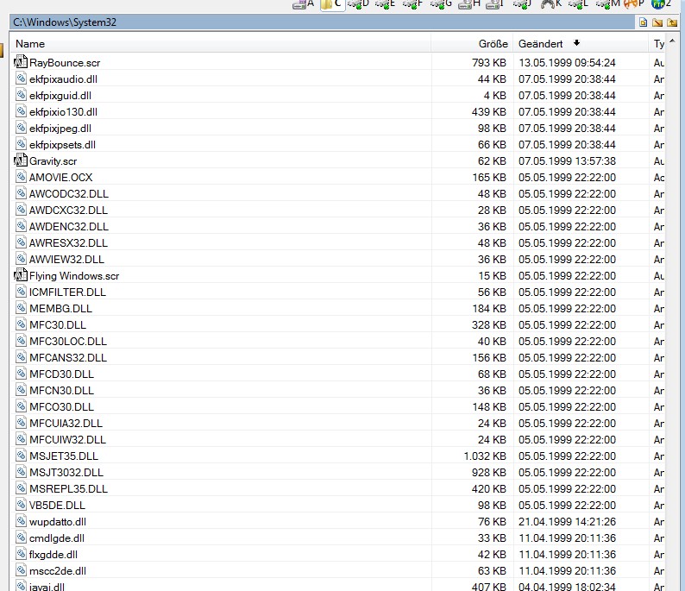Screen dimensions: 685x591
Task: Select file MSJT3032.DLL
Action: (x=66, y=472)
